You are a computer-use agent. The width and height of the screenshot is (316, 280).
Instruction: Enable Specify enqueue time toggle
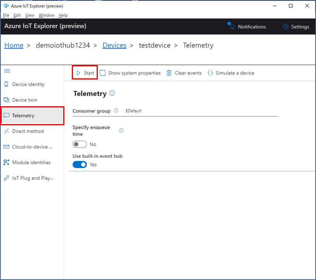point(80,144)
